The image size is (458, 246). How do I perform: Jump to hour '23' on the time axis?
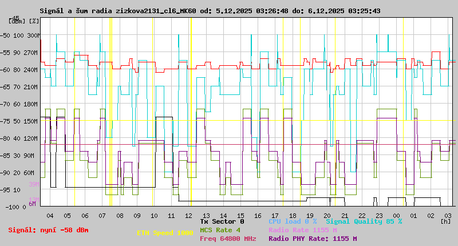point(379,216)
